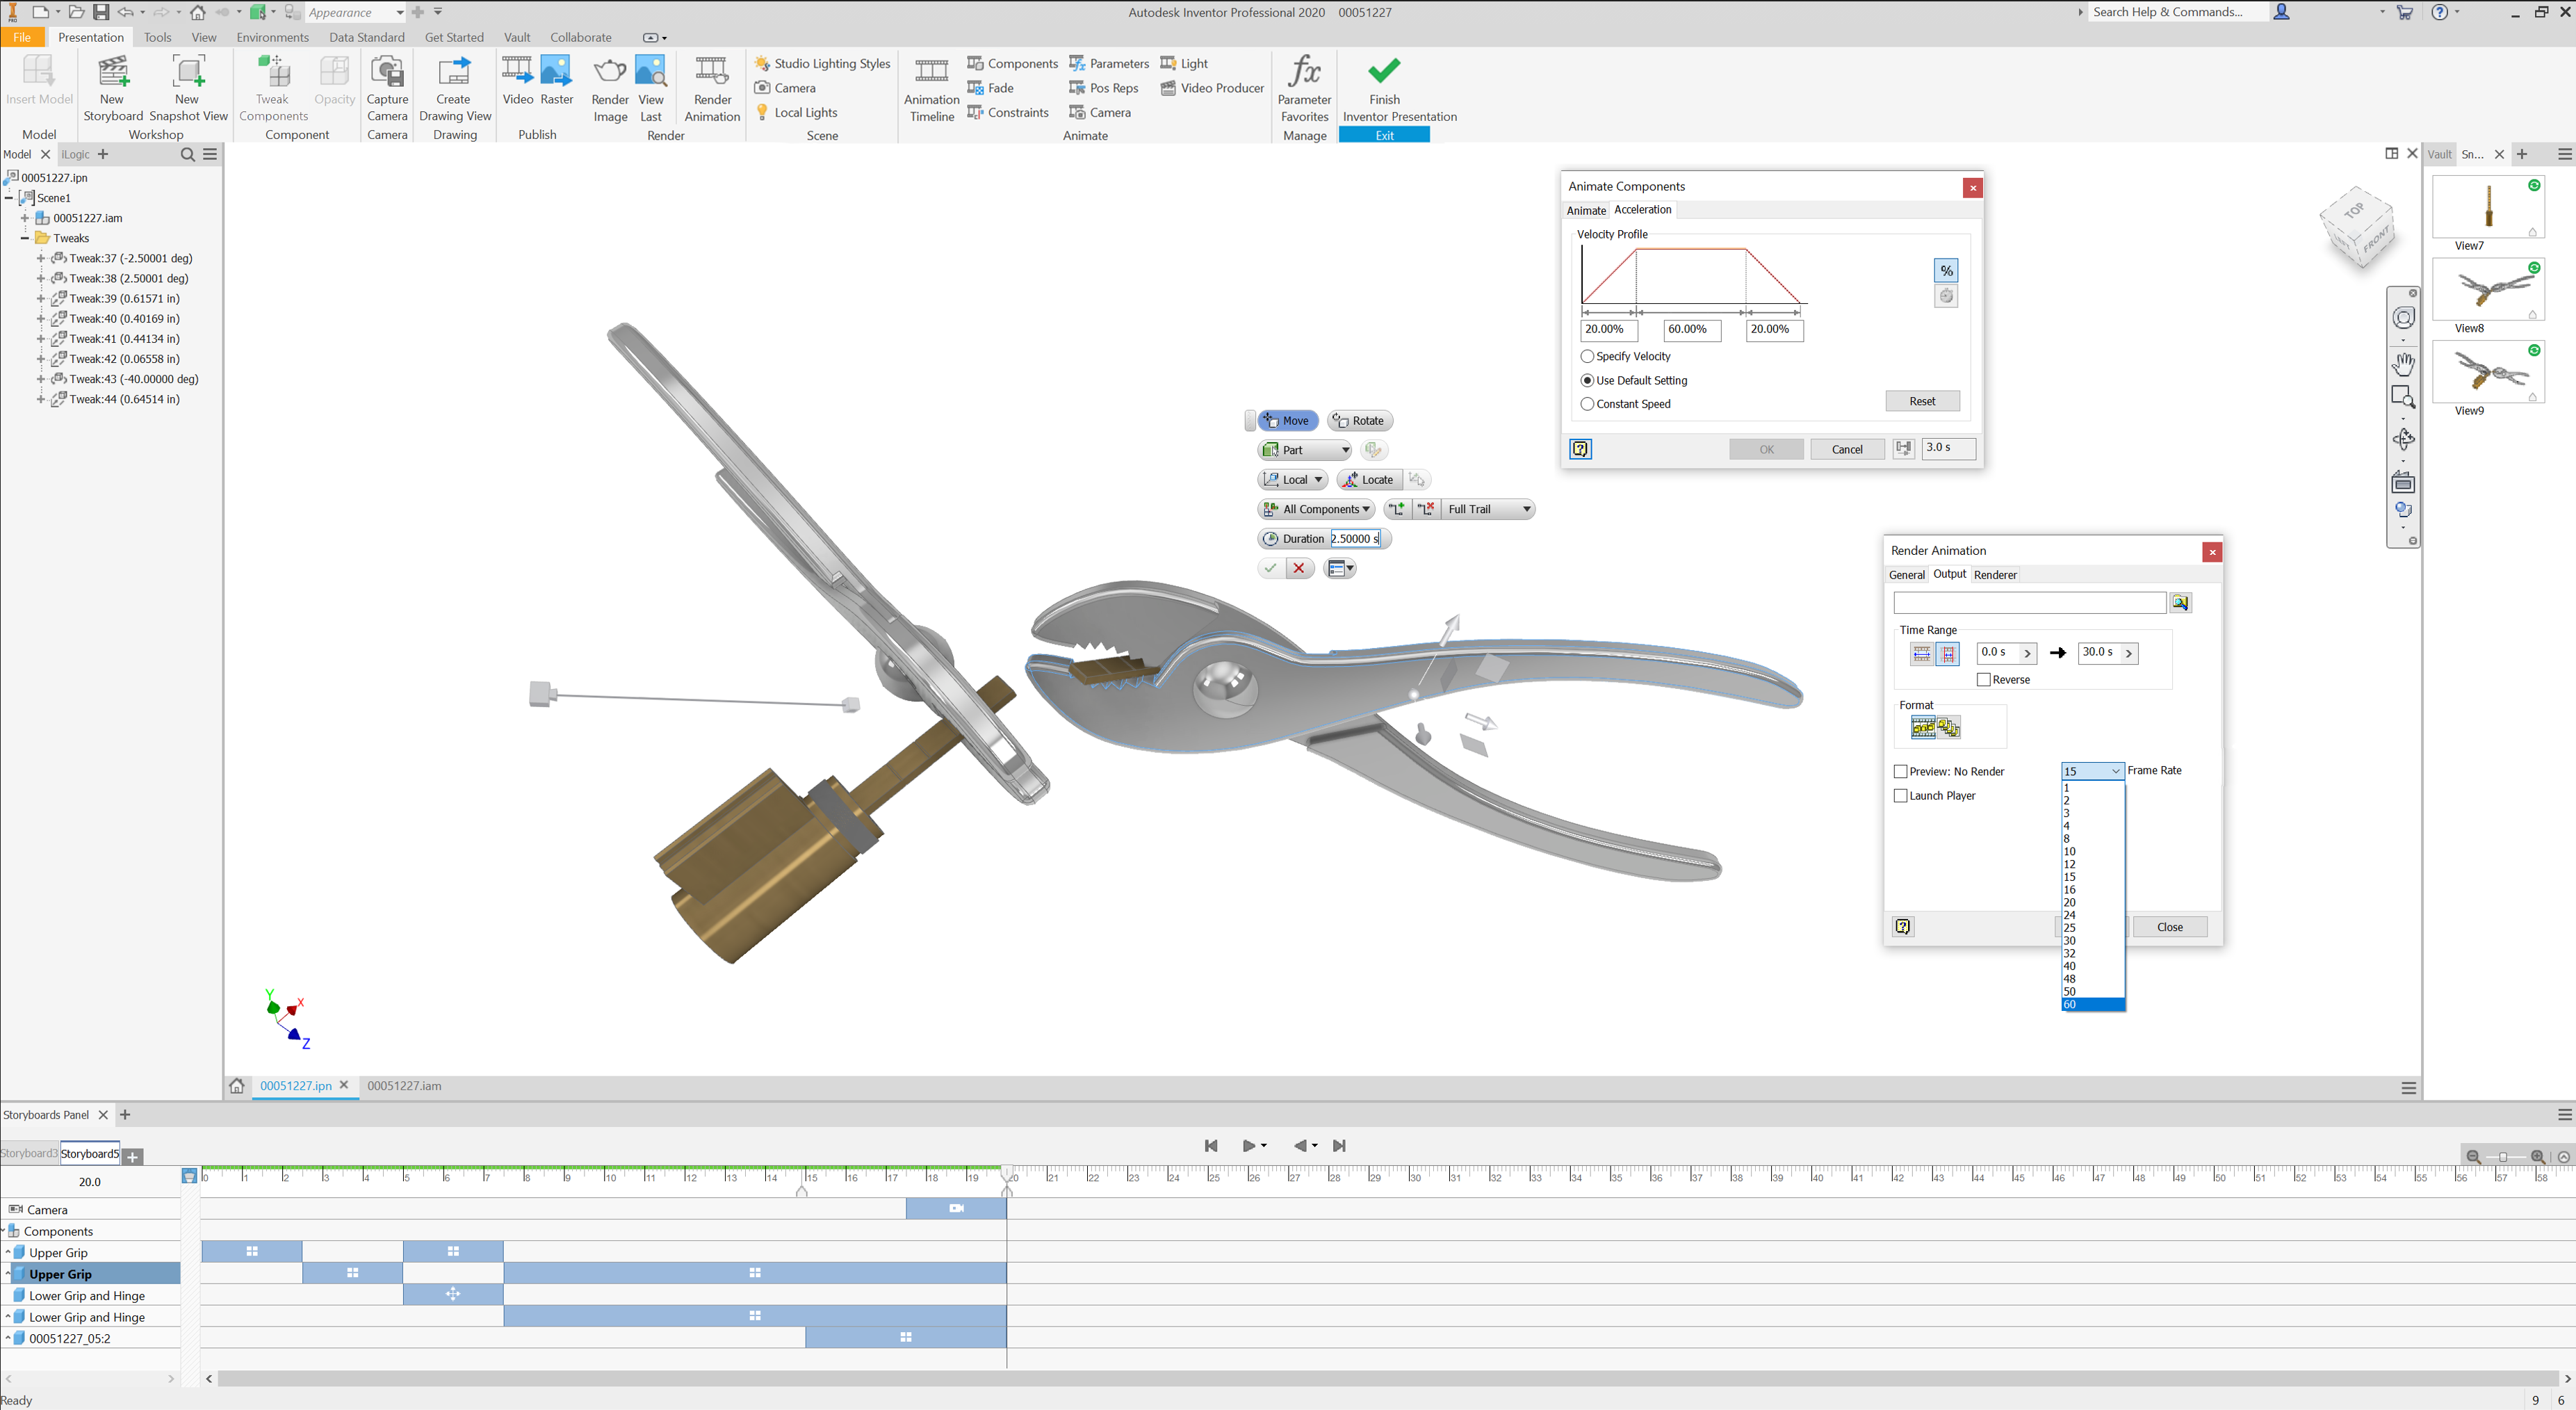Choose 30 from the Frame Rate list
This screenshot has height=1410, width=2576.
pos(2069,940)
